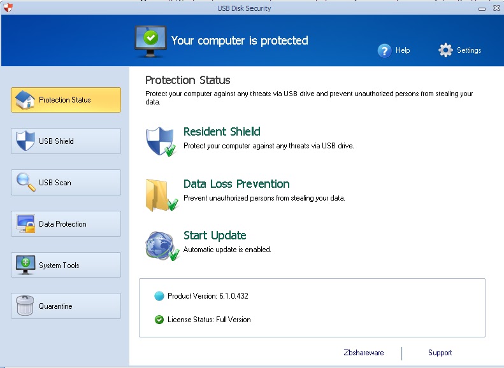Click the protected monitor icon in header

point(150,41)
